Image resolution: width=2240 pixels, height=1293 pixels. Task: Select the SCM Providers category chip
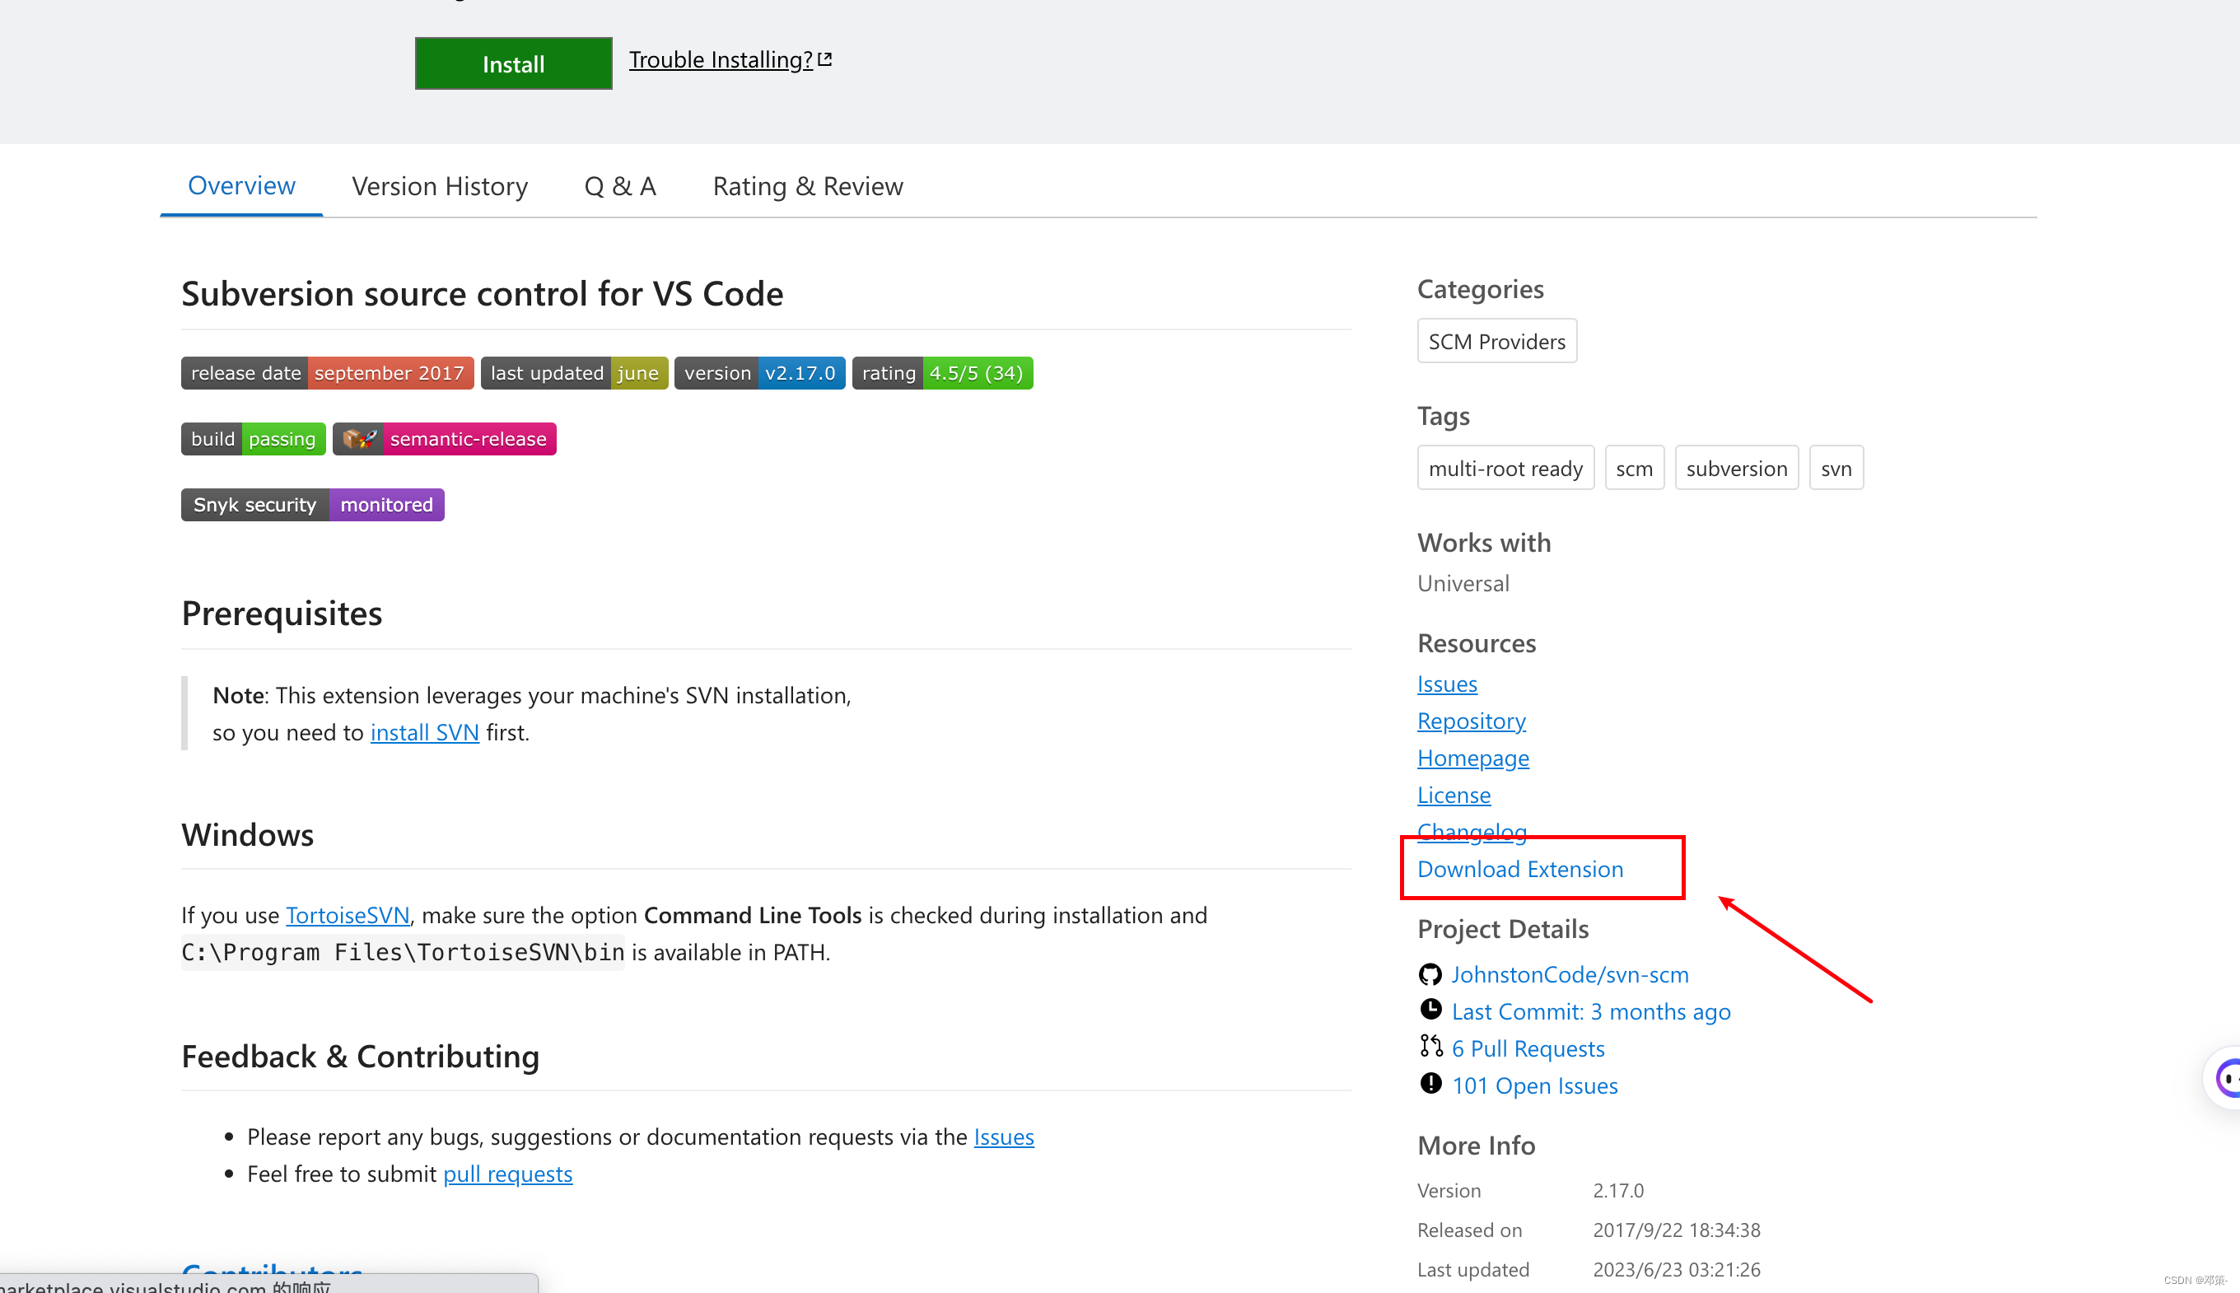pyautogui.click(x=1496, y=341)
